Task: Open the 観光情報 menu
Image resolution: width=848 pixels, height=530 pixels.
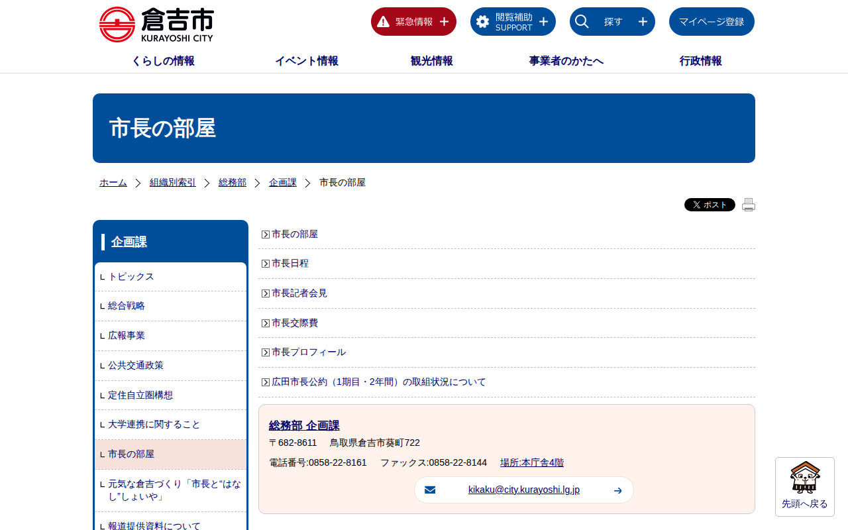Action: pyautogui.click(x=432, y=61)
